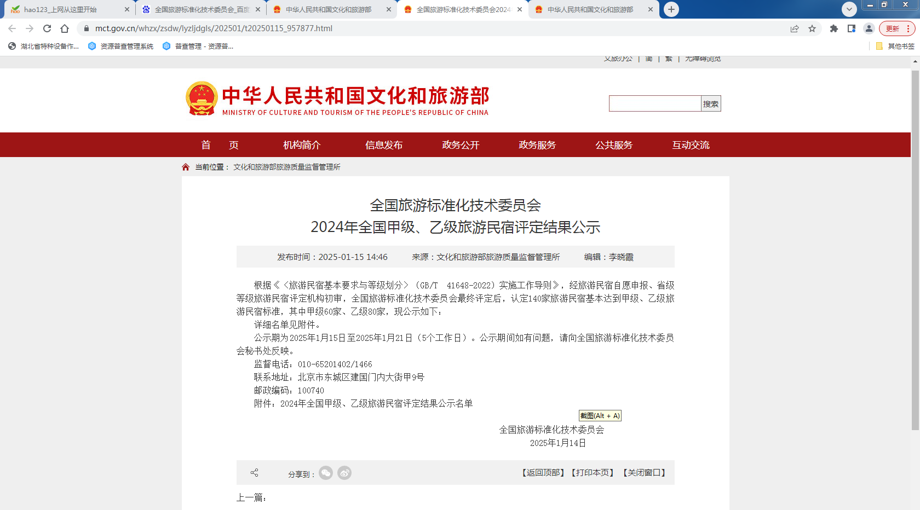Viewport: 920px width, 510px height.
Task: Click the 打印本页 link
Action: (x=593, y=473)
